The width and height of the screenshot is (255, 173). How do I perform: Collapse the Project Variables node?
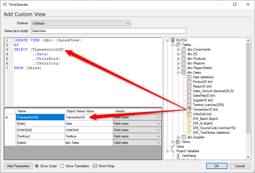[x=167, y=151]
